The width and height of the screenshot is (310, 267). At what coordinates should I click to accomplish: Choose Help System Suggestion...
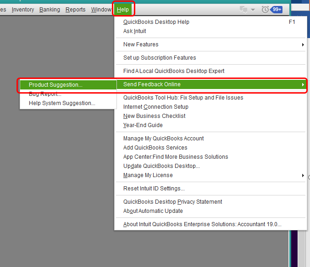click(68, 103)
